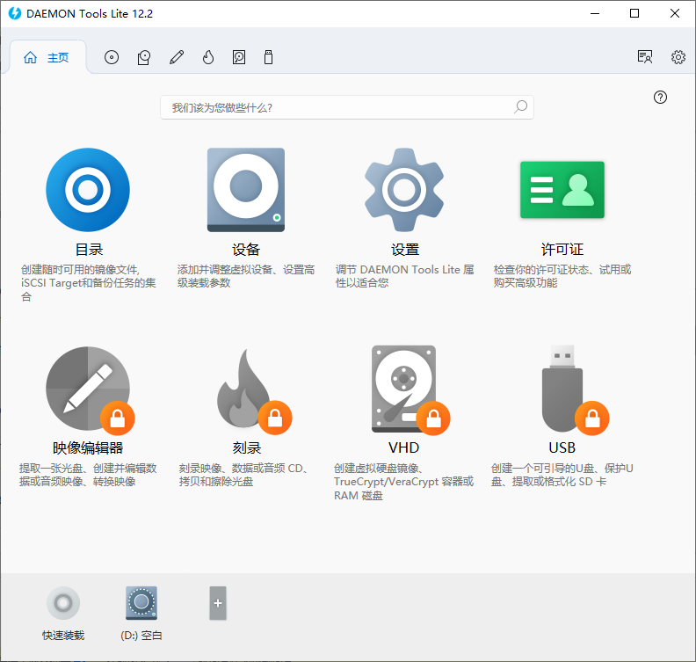Viewport: 696px width, 662px height.
Task: Click description 调节 DAEMON Tools Lite 属性以适合您
Action: click(404, 276)
